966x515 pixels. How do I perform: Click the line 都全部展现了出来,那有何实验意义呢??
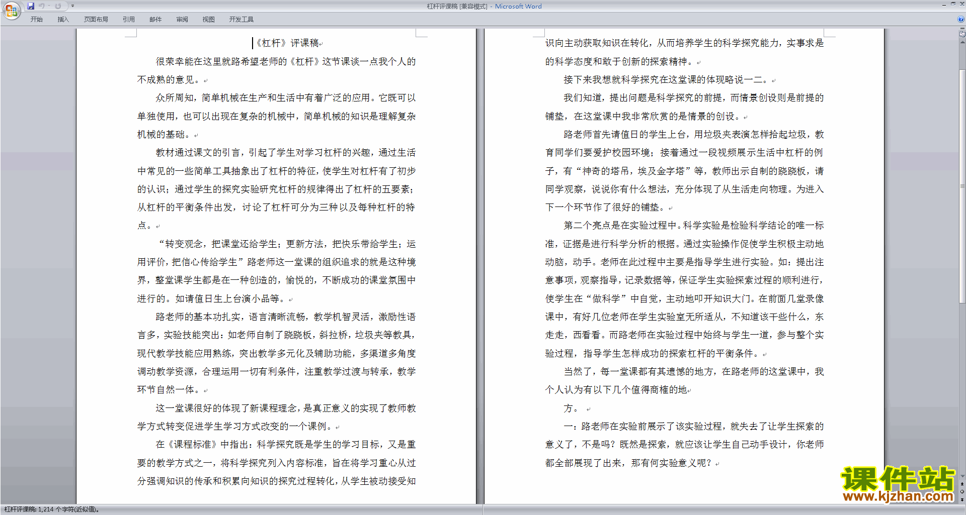[x=628, y=463]
